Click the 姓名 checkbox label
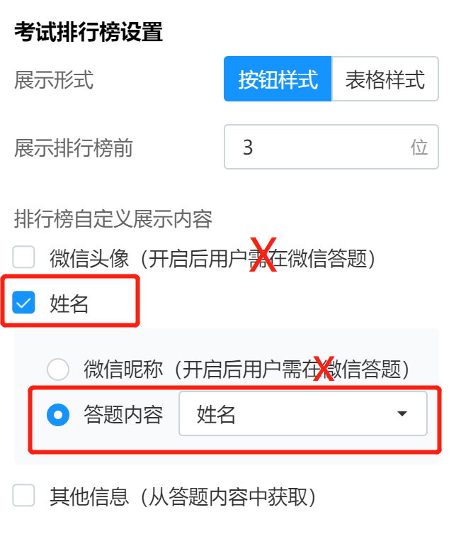This screenshot has height=539, width=461. point(69,304)
